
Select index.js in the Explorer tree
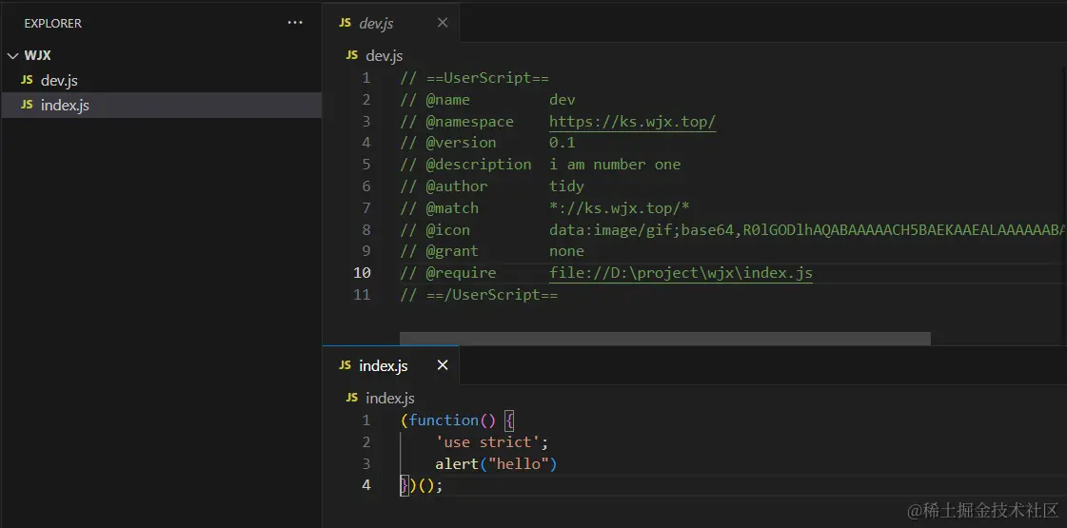[x=161, y=106]
